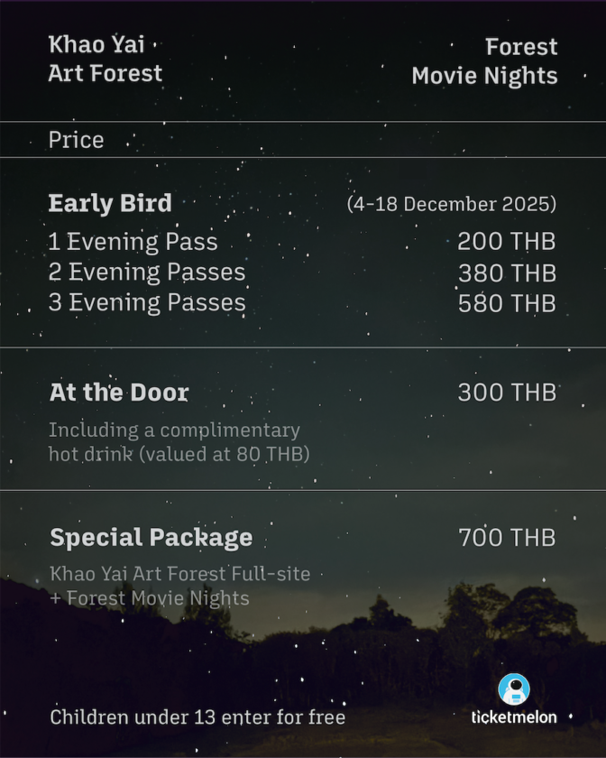The image size is (606, 758).
Task: Open the Price section label
Action: (76, 140)
